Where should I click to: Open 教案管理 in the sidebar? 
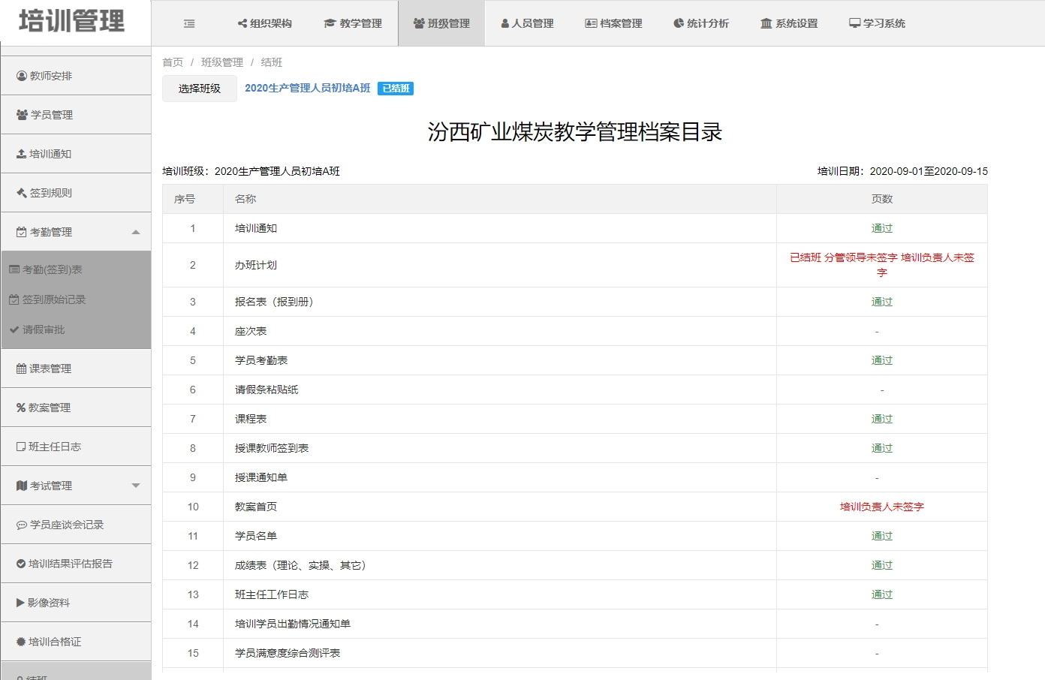pos(49,408)
